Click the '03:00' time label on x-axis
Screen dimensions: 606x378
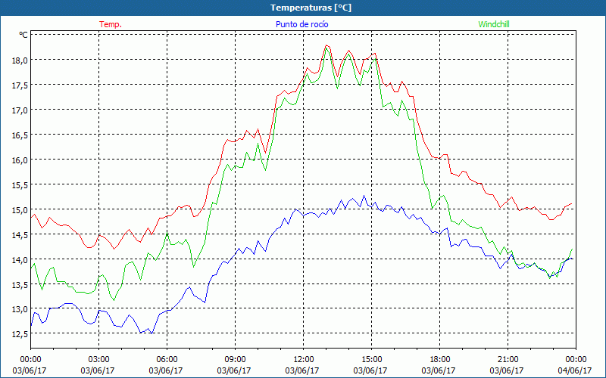click(x=99, y=359)
